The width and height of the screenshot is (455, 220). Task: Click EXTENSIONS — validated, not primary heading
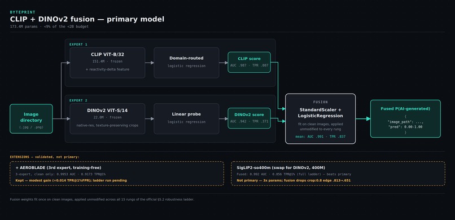click(x=45, y=157)
